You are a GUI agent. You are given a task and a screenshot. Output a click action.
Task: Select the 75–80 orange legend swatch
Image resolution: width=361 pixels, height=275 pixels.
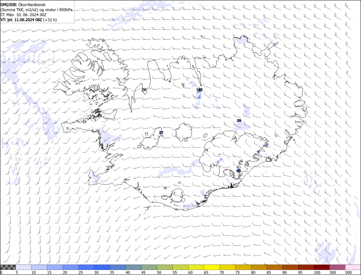click(243, 267)
